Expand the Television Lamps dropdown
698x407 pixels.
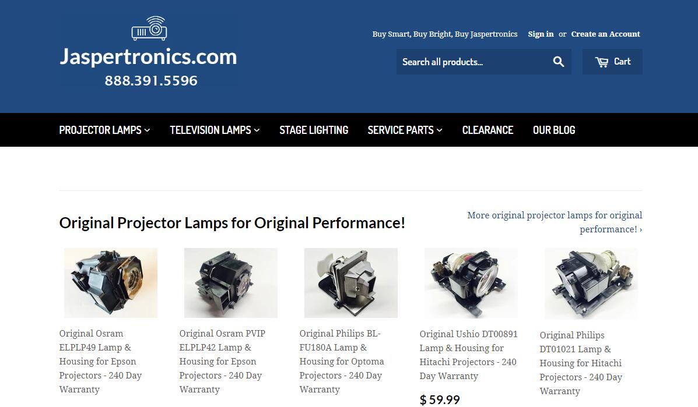click(x=215, y=130)
